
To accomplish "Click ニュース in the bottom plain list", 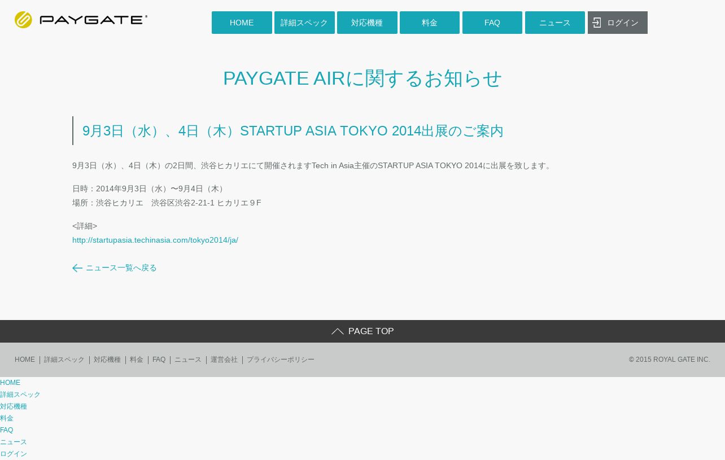I will pyautogui.click(x=14, y=442).
